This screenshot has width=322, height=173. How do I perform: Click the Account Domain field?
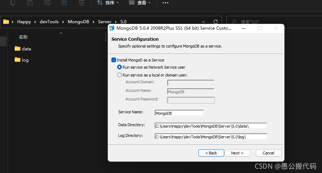pos(191,83)
